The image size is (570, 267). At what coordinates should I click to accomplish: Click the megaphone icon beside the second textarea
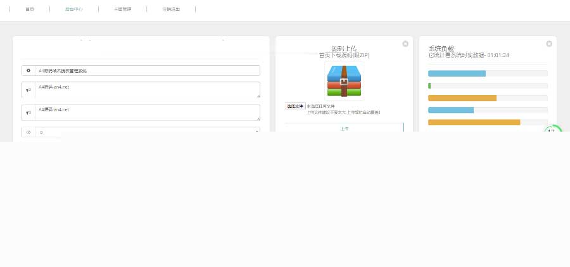[x=28, y=113]
